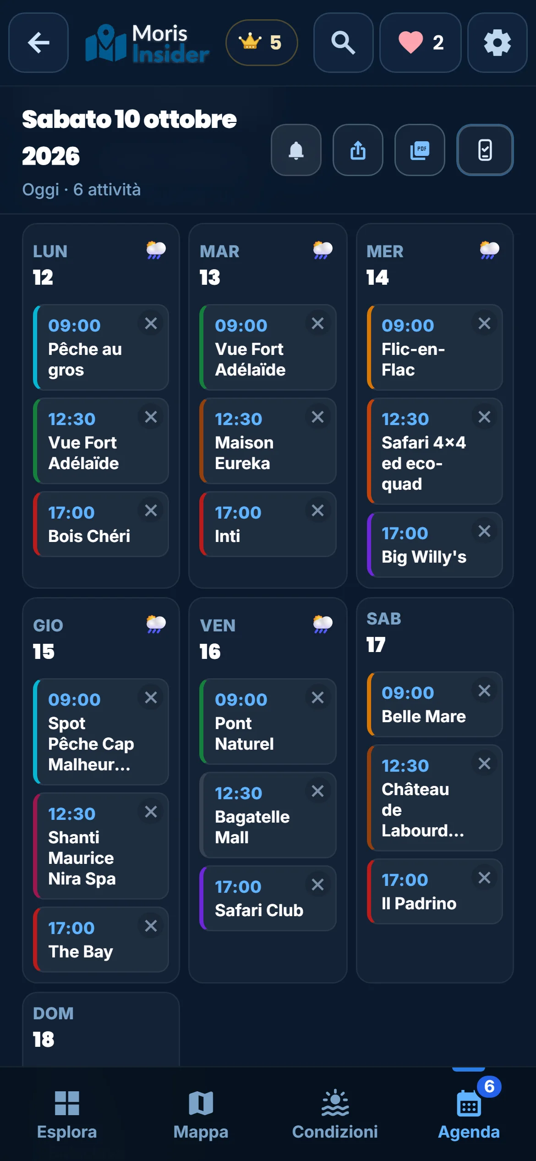The height and width of the screenshot is (1161, 536).
Task: Remove Il Padrino from Saturday 17
Action: point(484,878)
